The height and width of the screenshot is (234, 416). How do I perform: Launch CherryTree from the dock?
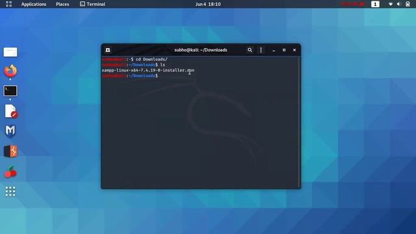(10, 172)
